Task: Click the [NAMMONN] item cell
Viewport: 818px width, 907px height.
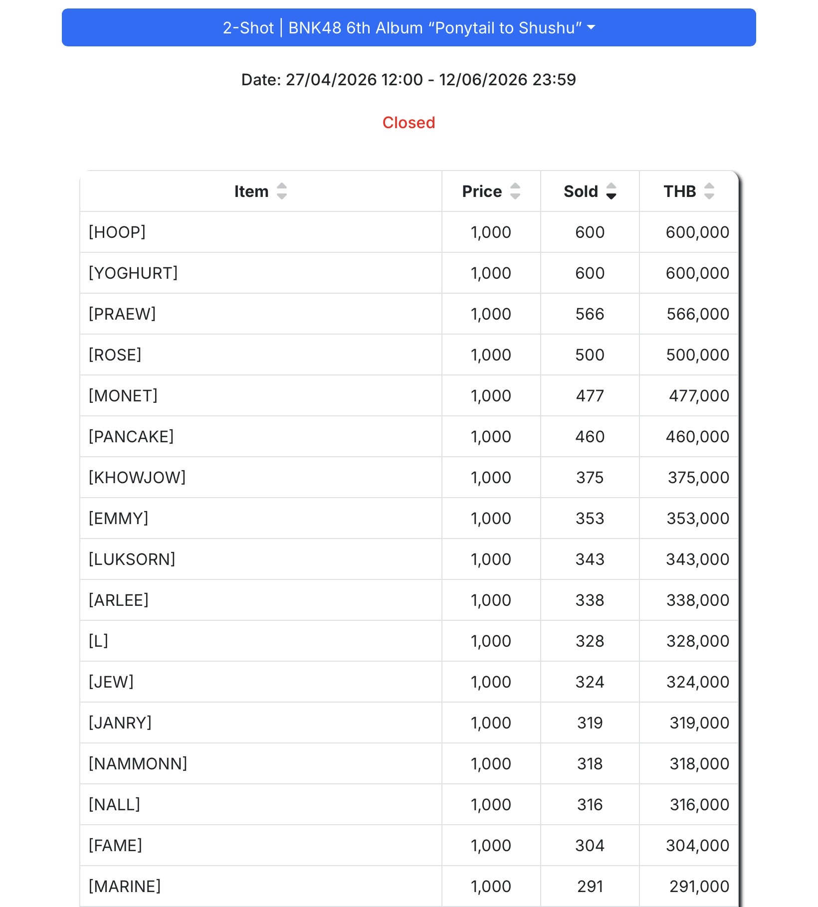Action: click(x=261, y=763)
